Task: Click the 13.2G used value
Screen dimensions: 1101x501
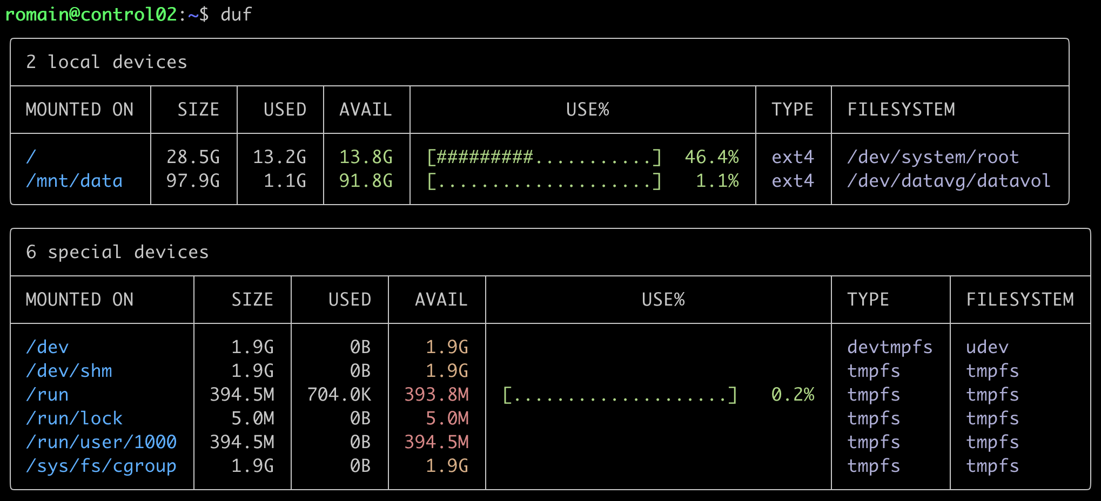Action: [x=279, y=157]
